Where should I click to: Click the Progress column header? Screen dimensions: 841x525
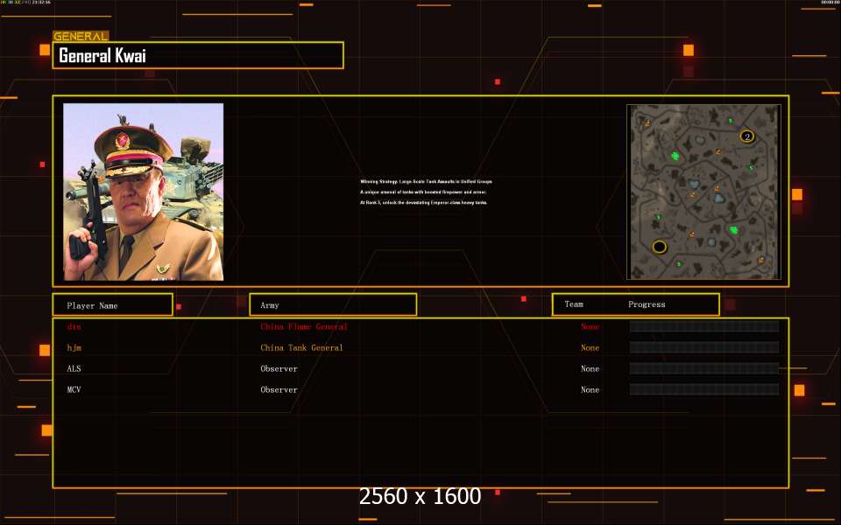(647, 304)
